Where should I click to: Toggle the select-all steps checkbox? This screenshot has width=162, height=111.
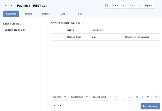coord(54,30)
